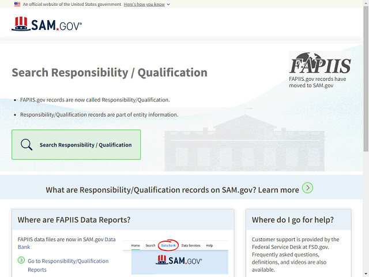
Task: Click the bullet 'Responsibility/Qualification records are part of entity information'
Action: point(99,115)
